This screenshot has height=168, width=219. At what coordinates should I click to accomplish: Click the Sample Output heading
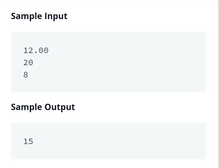[x=43, y=107]
